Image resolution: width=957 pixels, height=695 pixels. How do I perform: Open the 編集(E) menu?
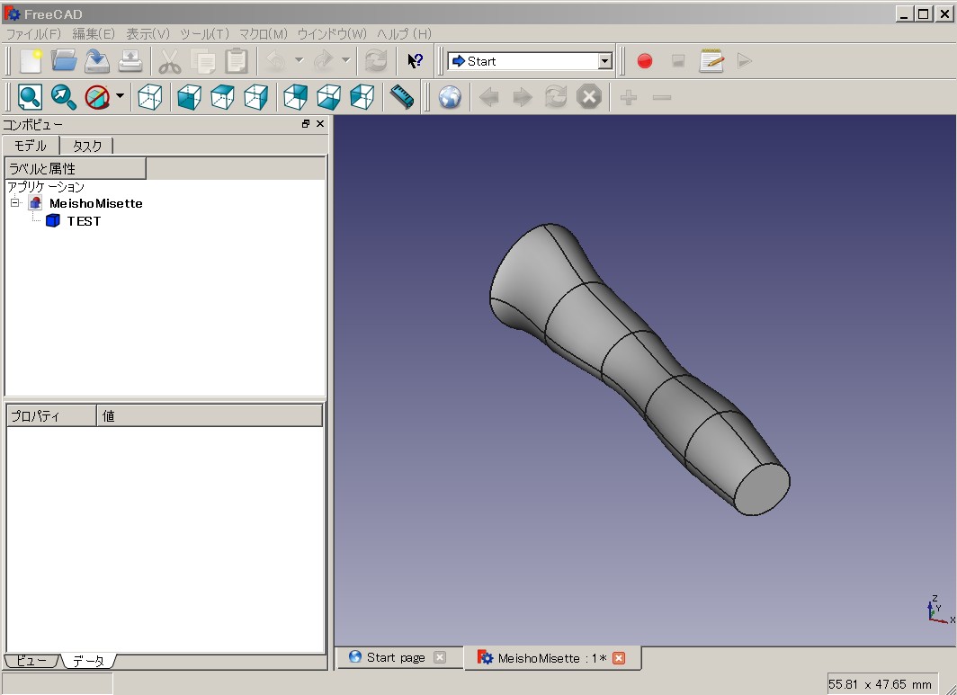94,33
